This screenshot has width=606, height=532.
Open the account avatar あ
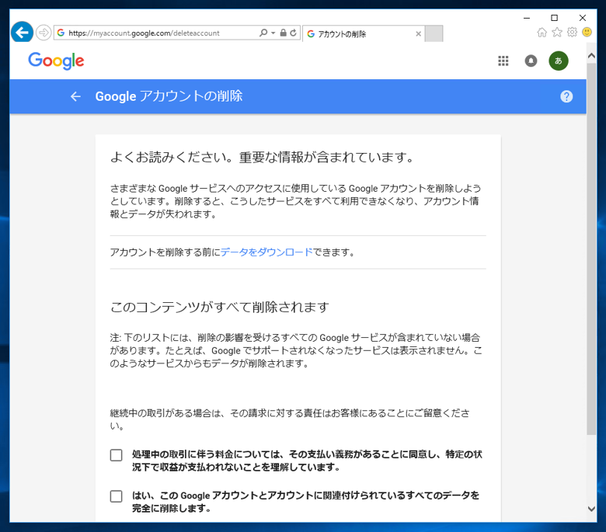pyautogui.click(x=559, y=61)
